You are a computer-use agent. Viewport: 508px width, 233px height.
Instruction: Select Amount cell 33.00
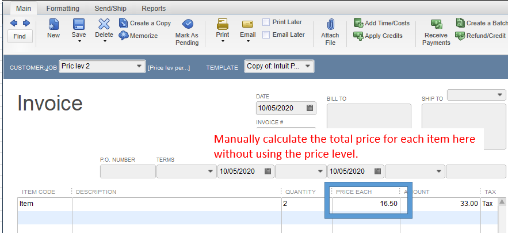click(x=440, y=204)
